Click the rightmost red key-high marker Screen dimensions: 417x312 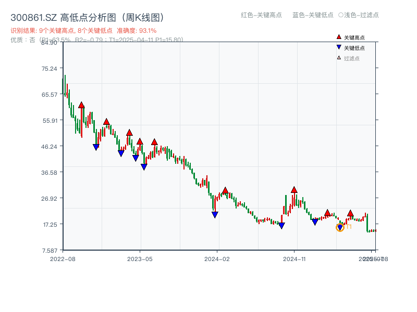[350, 213]
